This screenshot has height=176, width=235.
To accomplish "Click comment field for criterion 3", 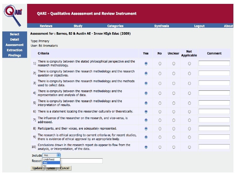I will (214, 83).
